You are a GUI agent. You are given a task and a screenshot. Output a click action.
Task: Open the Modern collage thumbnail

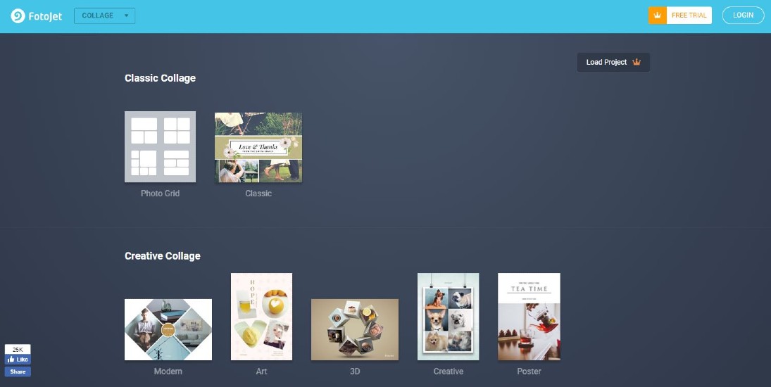point(168,329)
